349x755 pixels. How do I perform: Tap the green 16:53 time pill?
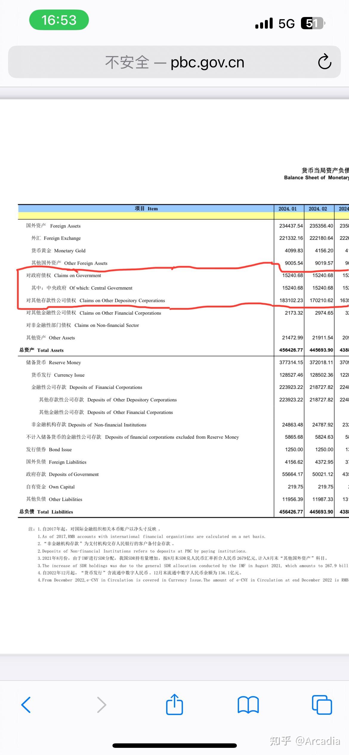tap(59, 20)
